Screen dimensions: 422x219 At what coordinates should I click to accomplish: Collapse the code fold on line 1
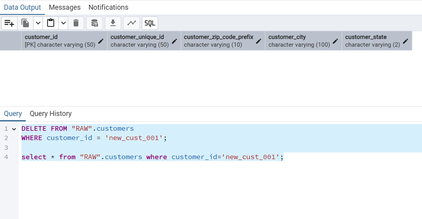(x=14, y=129)
